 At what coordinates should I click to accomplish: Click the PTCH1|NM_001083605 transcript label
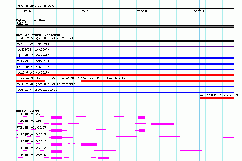tap(31, 127)
